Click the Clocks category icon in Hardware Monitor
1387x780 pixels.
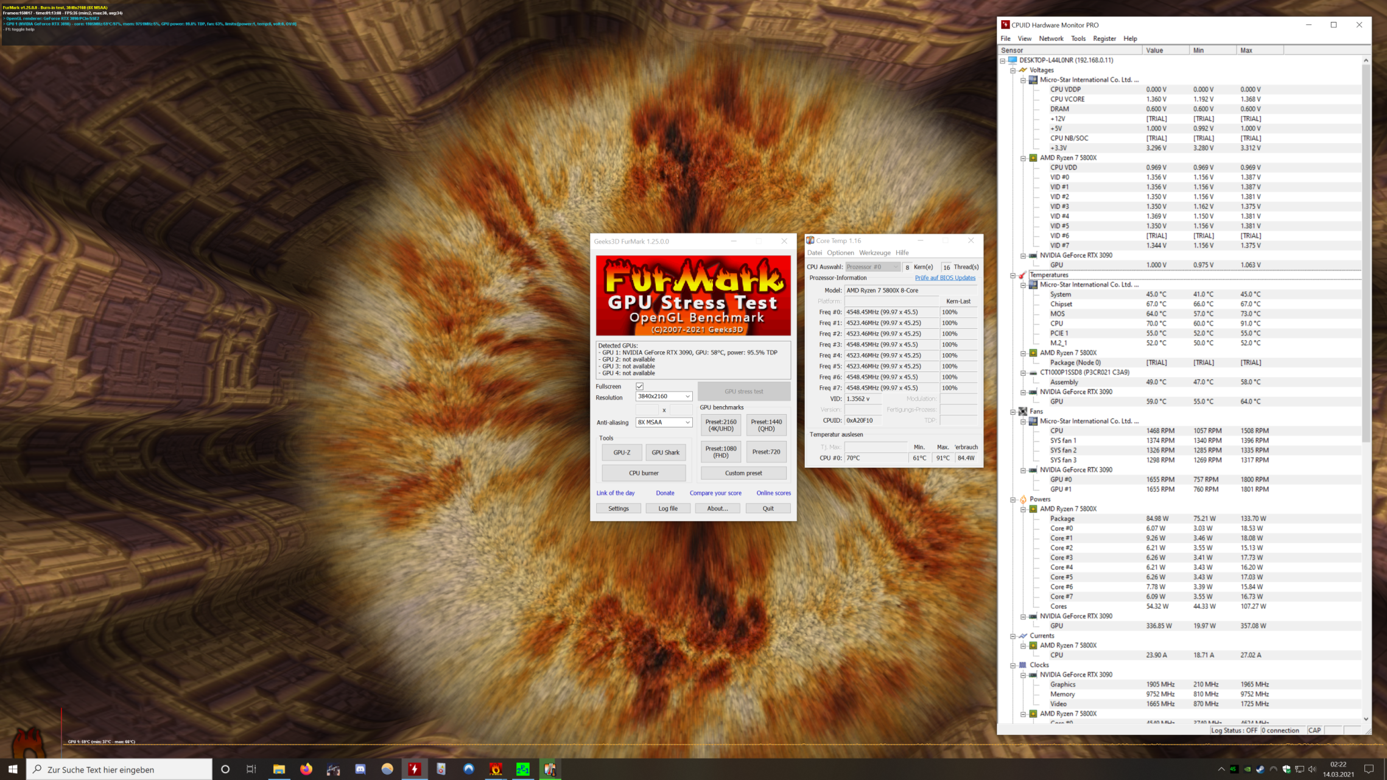(x=1023, y=665)
